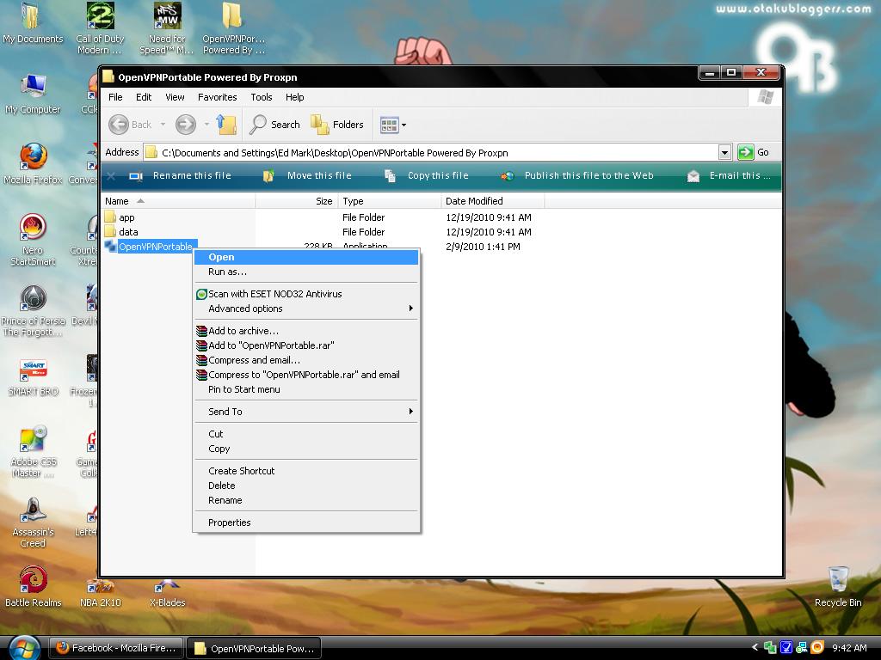This screenshot has width=881, height=660.
Task: Click Publish this file to the Web
Action: click(577, 175)
